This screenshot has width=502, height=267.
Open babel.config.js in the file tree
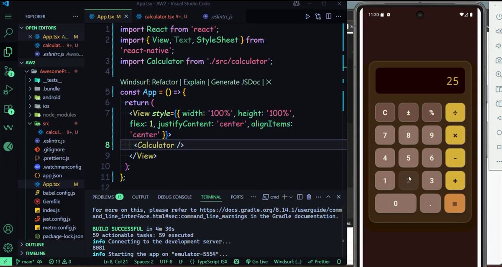[x=59, y=193]
